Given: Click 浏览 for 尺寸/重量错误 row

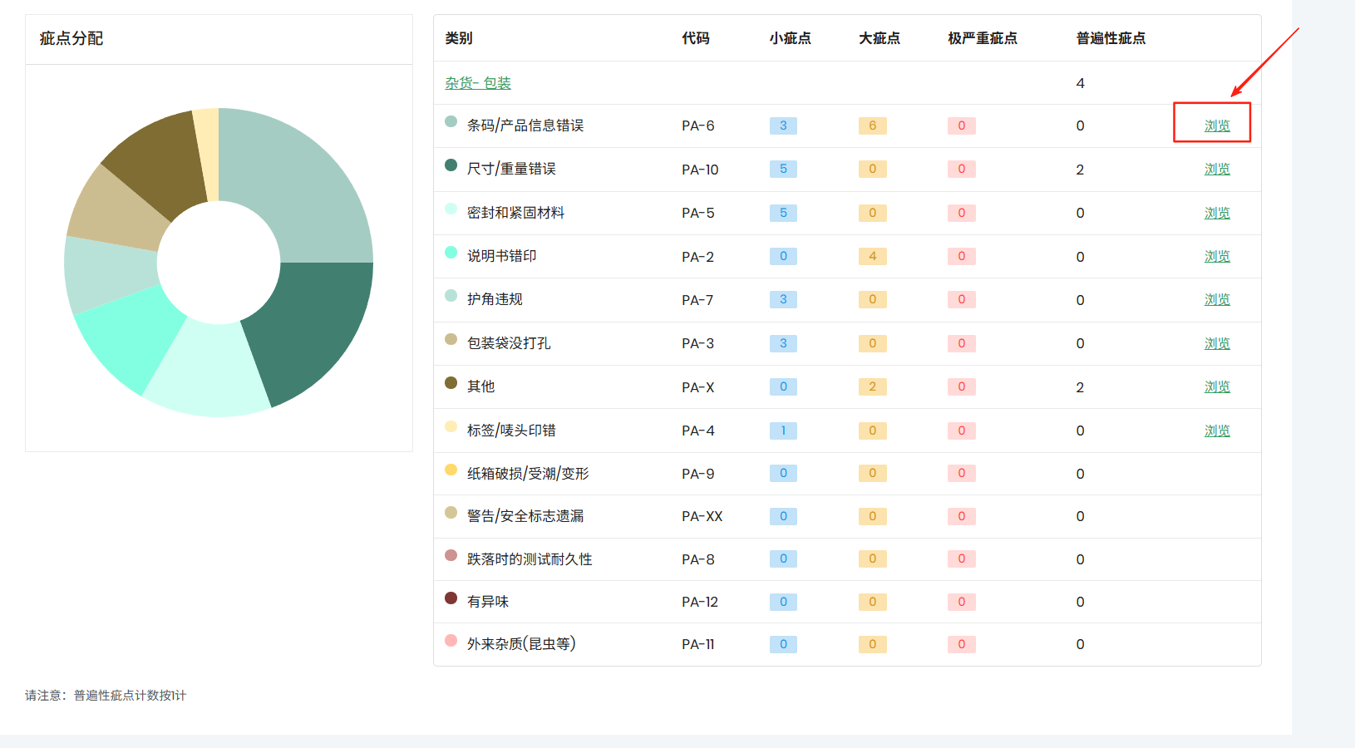Looking at the screenshot, I should click(1217, 169).
